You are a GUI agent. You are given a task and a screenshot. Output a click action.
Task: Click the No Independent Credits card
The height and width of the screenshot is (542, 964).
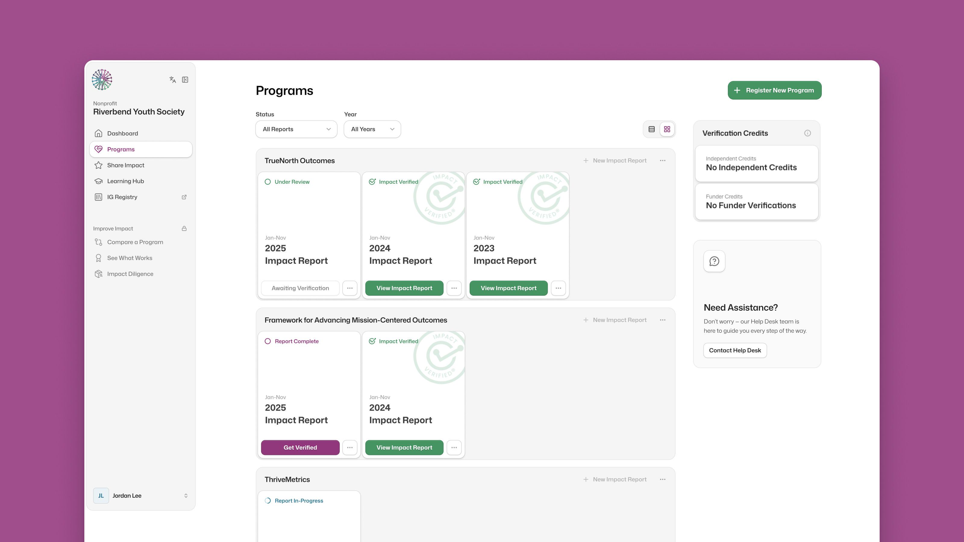coord(757,164)
